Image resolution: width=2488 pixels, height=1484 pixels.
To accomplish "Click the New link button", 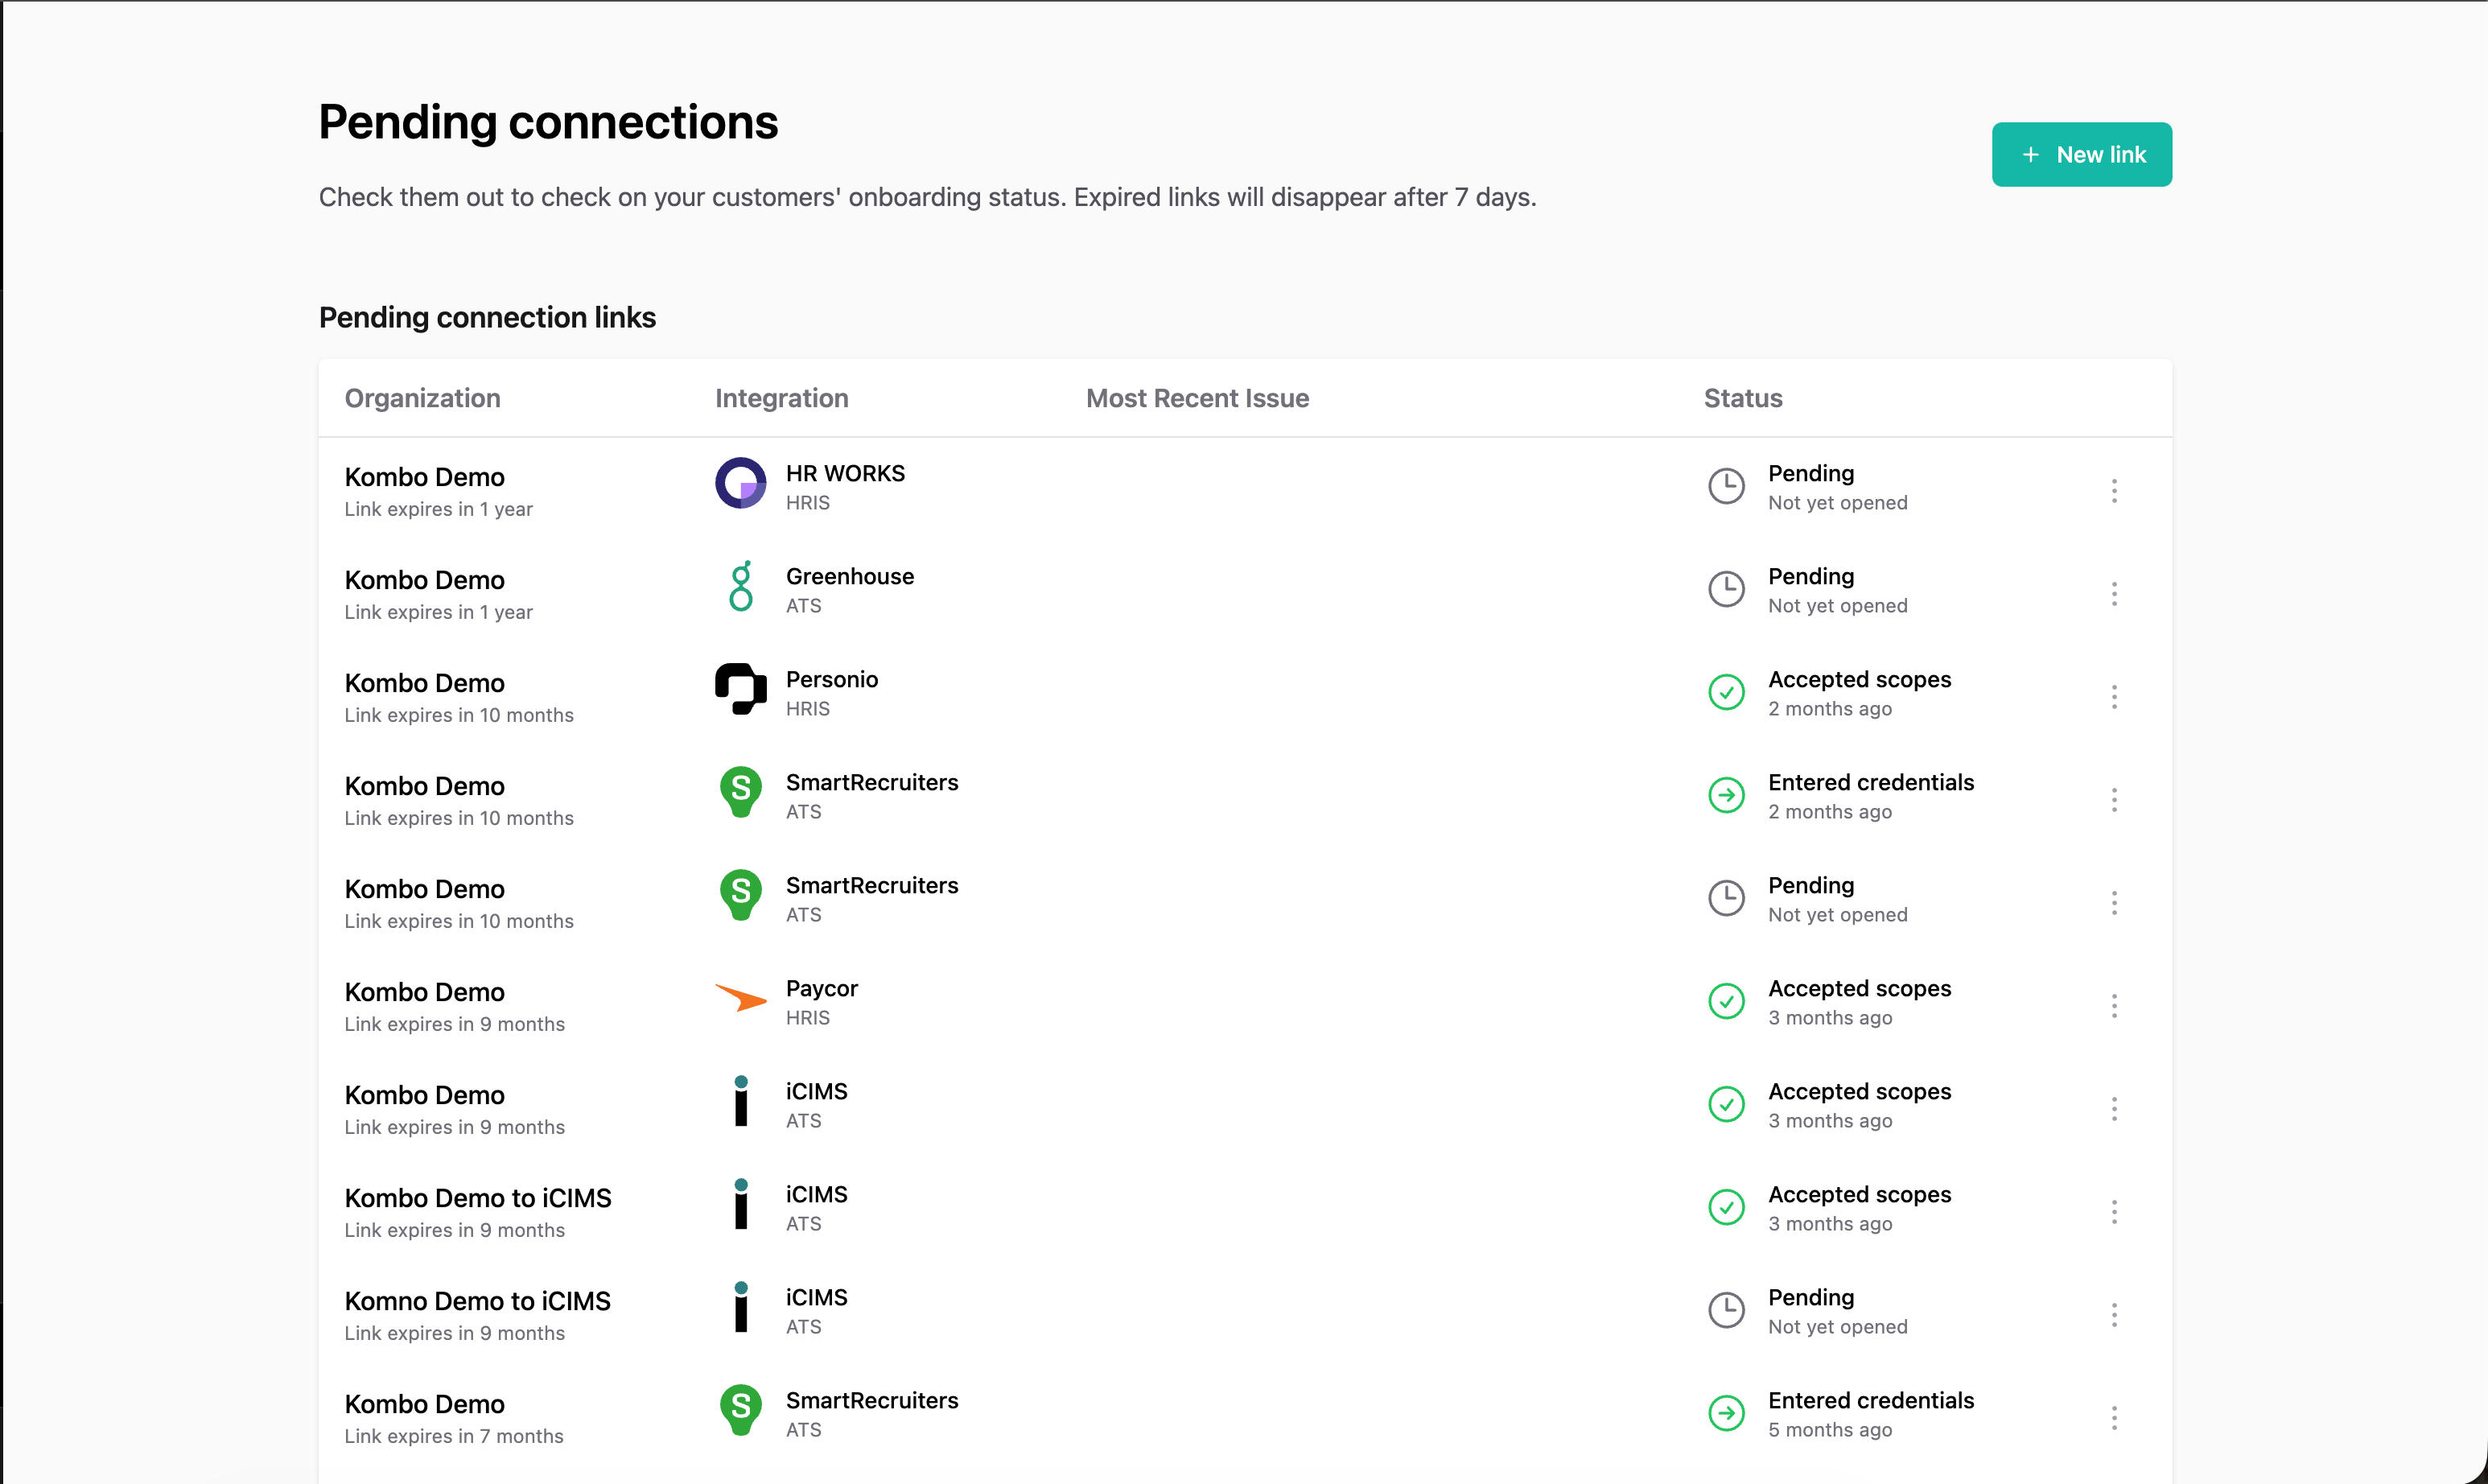I will coord(2081,154).
